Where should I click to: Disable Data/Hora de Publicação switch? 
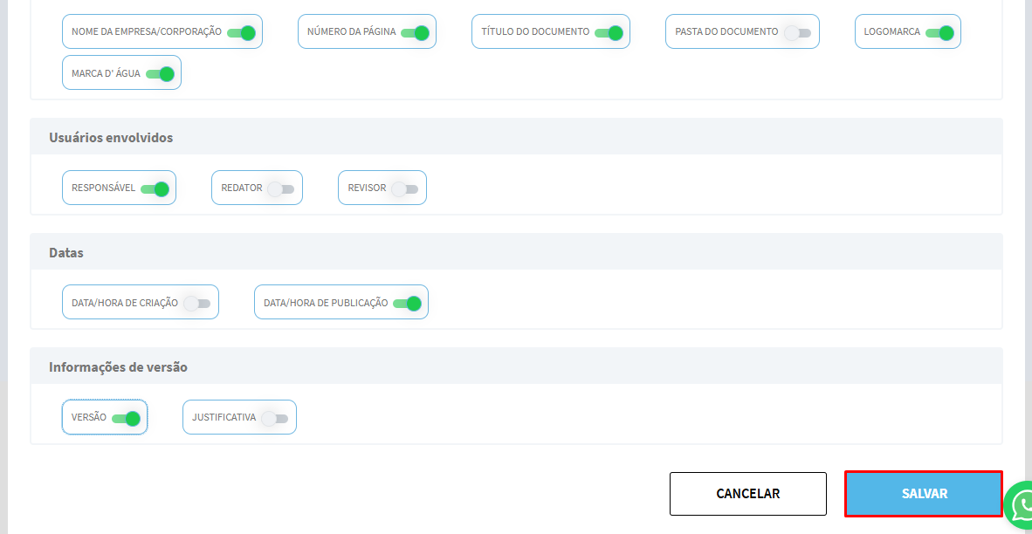(x=407, y=304)
